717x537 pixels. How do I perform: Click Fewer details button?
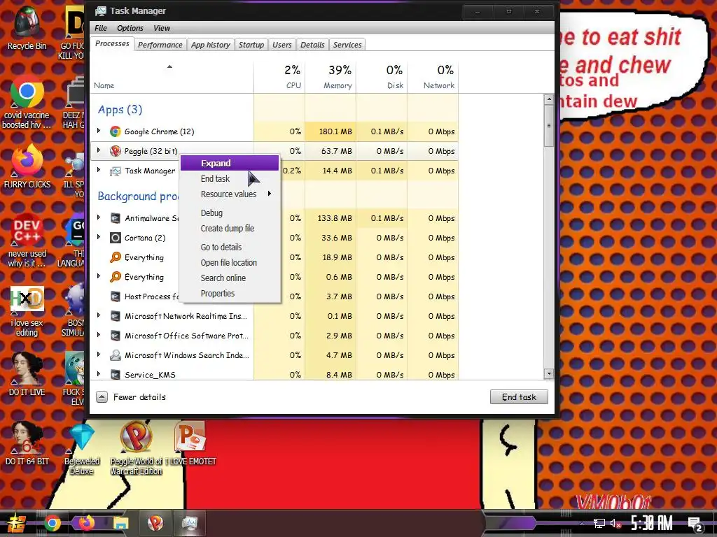click(x=131, y=397)
